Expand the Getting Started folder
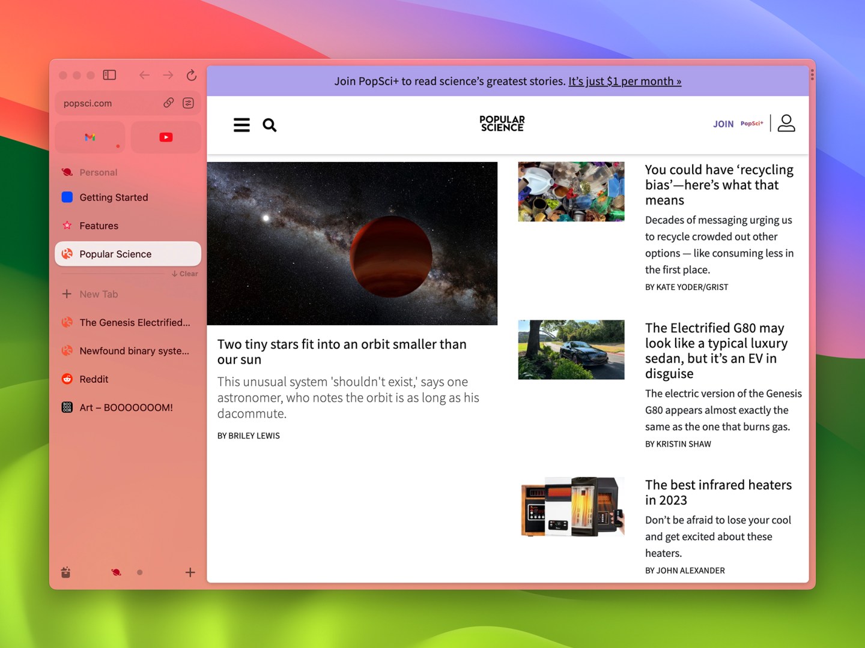The width and height of the screenshot is (865, 648). pyautogui.click(x=113, y=197)
